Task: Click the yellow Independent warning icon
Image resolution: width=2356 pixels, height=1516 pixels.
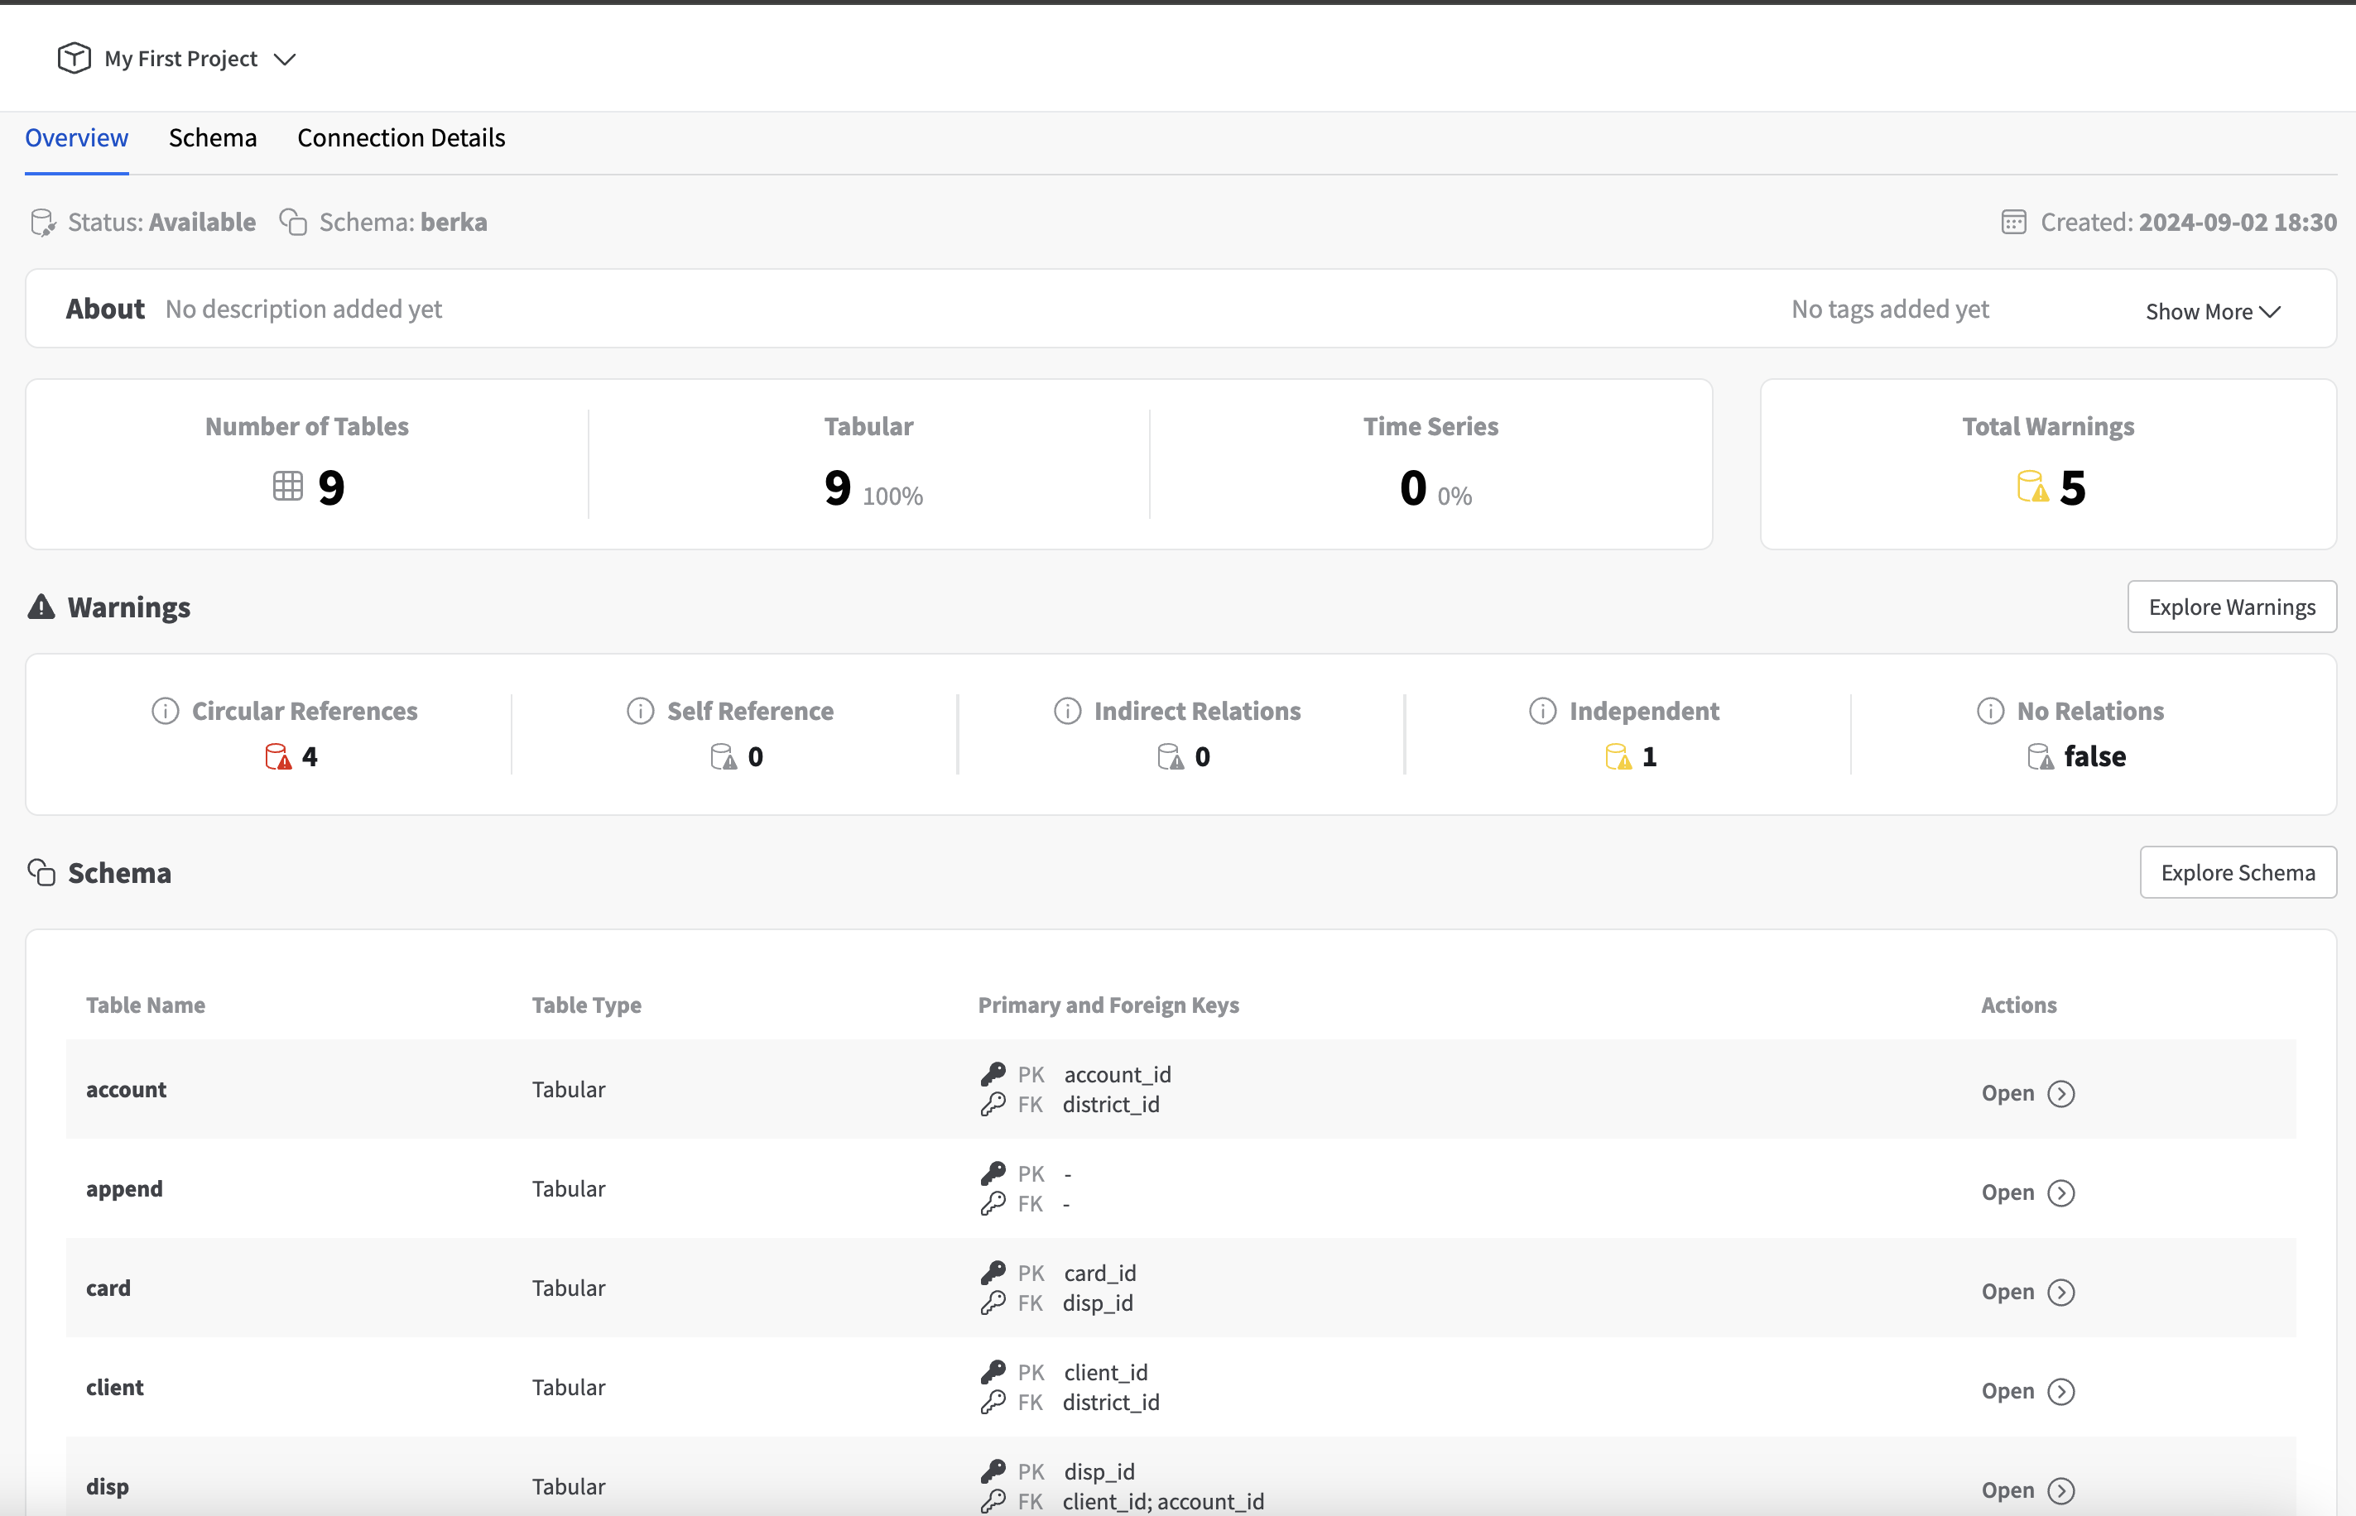Action: click(1618, 756)
